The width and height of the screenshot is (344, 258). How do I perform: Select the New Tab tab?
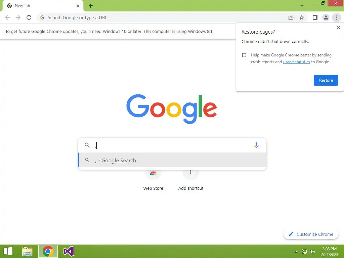tap(43, 6)
